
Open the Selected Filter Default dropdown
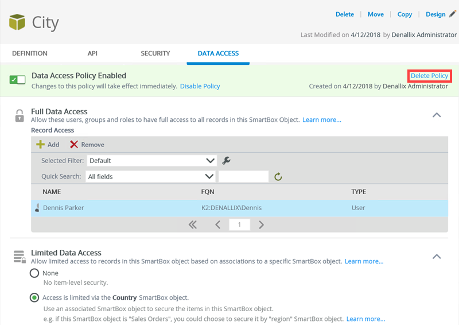point(151,160)
